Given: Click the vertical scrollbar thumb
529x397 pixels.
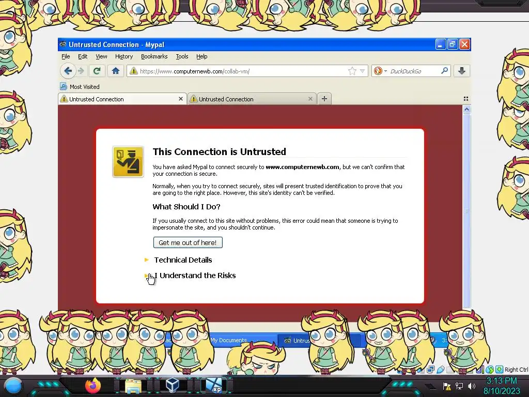Looking at the screenshot, I should click(x=466, y=211).
